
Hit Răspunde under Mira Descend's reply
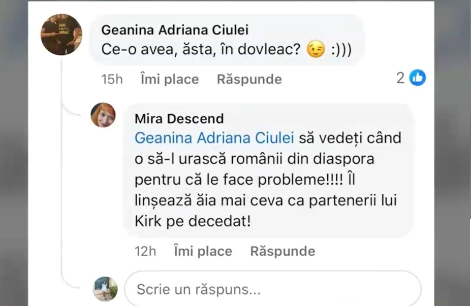click(x=282, y=251)
